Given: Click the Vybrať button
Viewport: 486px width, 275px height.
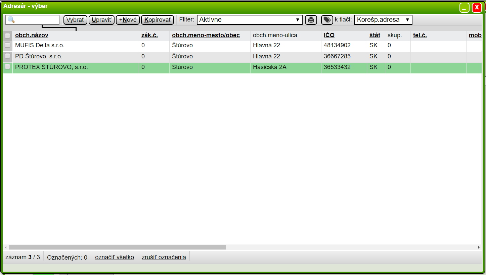Looking at the screenshot, I should (x=75, y=20).
